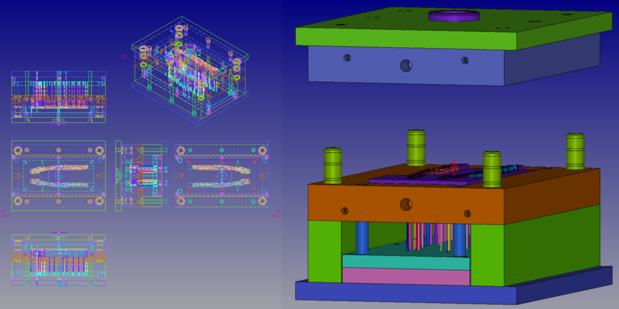Click the large center hole in orange plate

point(406,205)
